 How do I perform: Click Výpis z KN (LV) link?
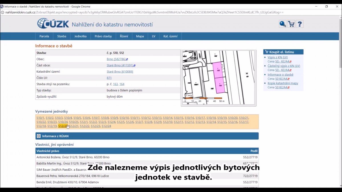tap(278, 57)
